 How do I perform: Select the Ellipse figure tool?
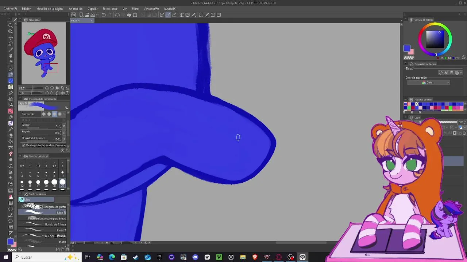pyautogui.click(x=11, y=209)
